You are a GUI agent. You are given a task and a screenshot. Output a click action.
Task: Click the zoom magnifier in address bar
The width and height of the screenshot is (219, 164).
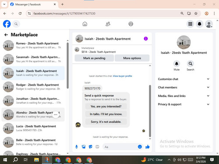click(182, 14)
